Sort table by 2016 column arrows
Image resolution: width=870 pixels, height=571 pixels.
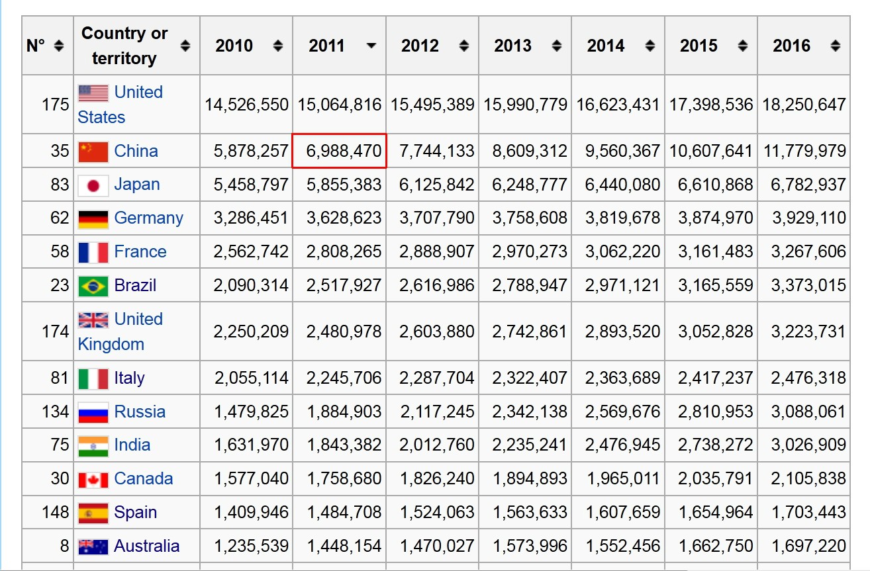click(x=836, y=46)
